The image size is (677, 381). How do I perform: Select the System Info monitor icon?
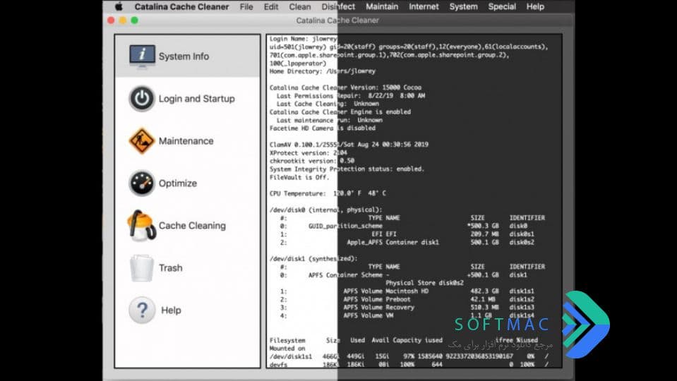point(142,56)
